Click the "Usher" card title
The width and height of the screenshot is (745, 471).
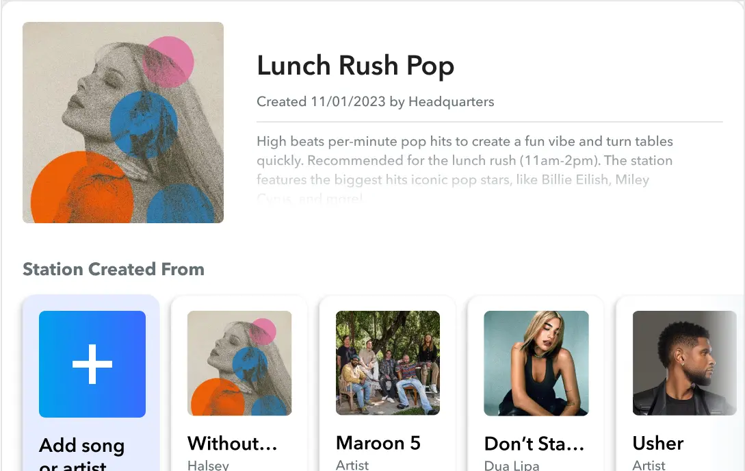[x=658, y=443]
